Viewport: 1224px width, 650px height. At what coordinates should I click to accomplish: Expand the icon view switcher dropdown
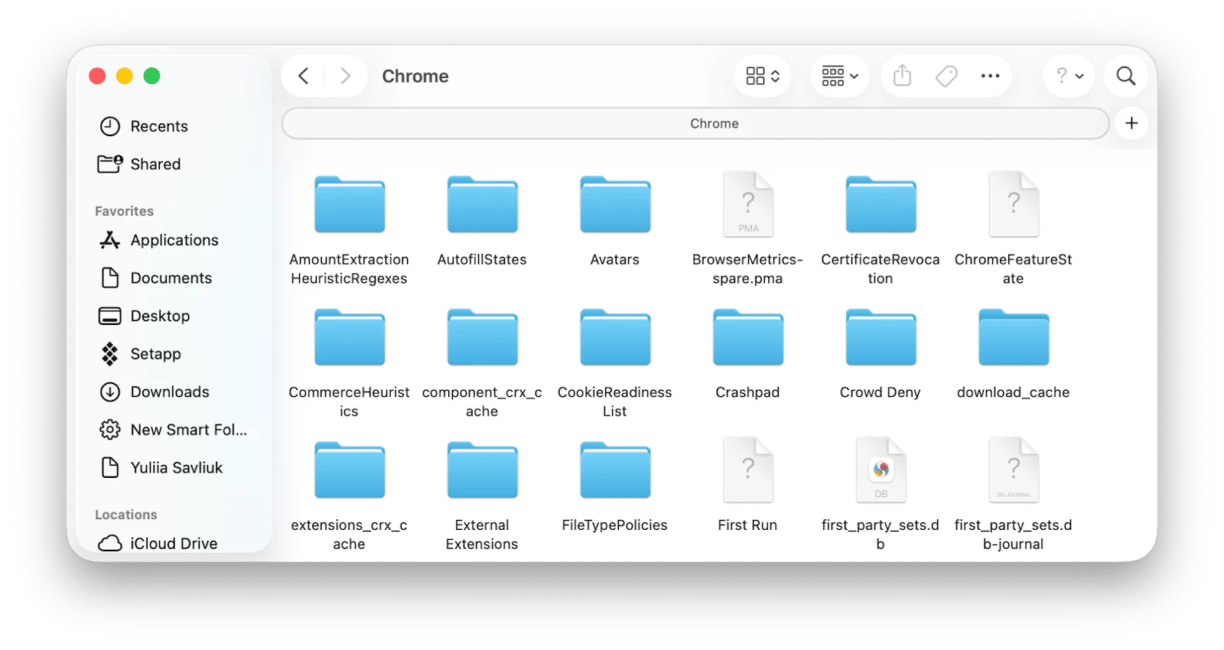click(763, 76)
